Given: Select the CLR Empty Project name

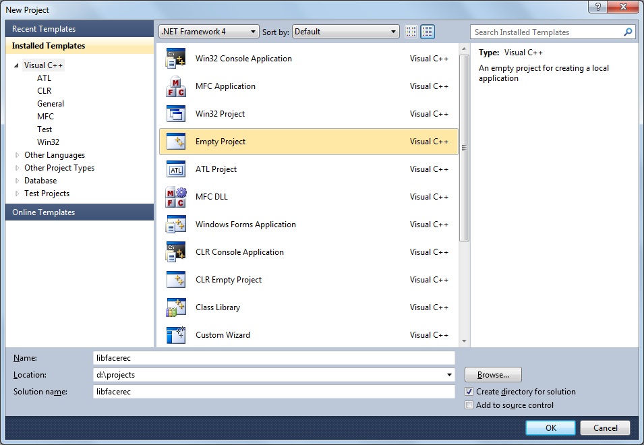Looking at the screenshot, I should [229, 280].
